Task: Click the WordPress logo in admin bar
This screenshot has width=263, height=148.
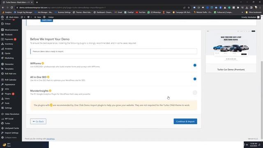Action: [x=2, y=17]
